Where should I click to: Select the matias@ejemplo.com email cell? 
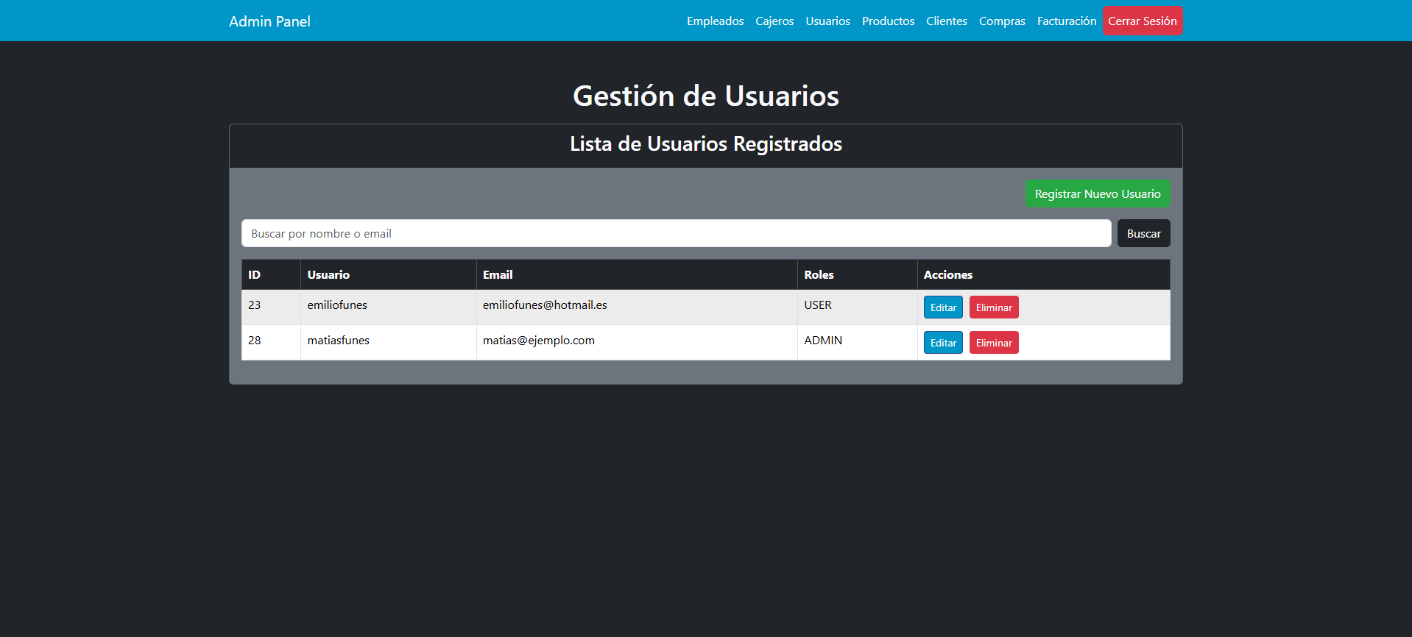point(538,341)
